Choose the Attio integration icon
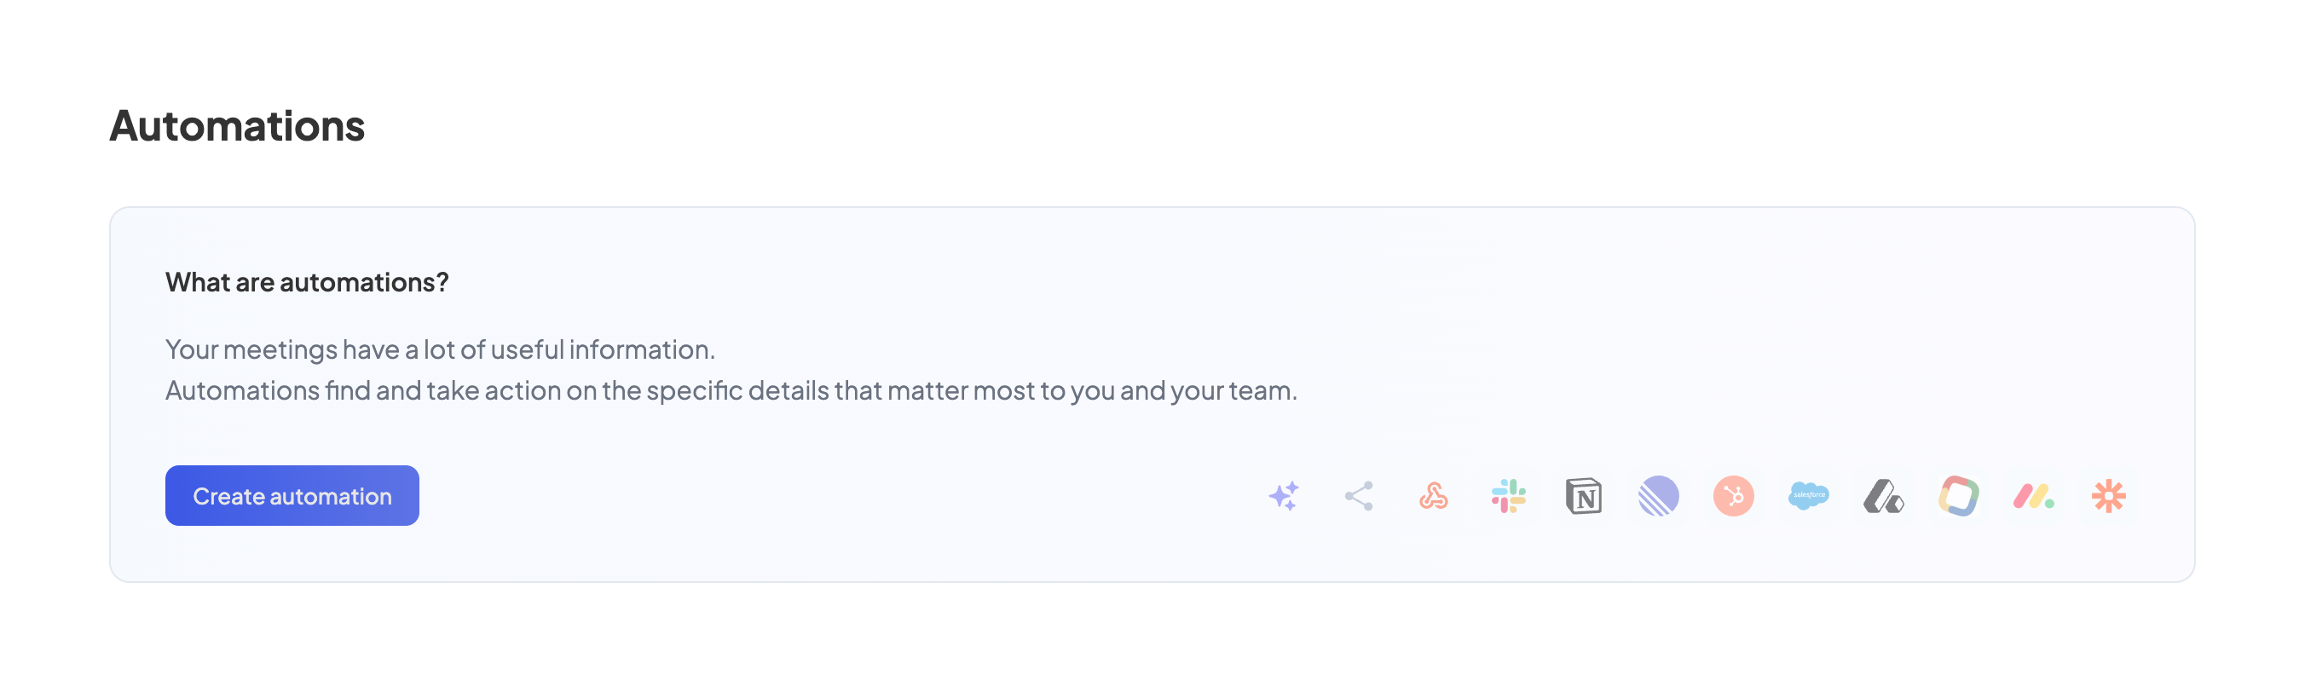Image resolution: width=2305 pixels, height=692 pixels. point(1884,496)
